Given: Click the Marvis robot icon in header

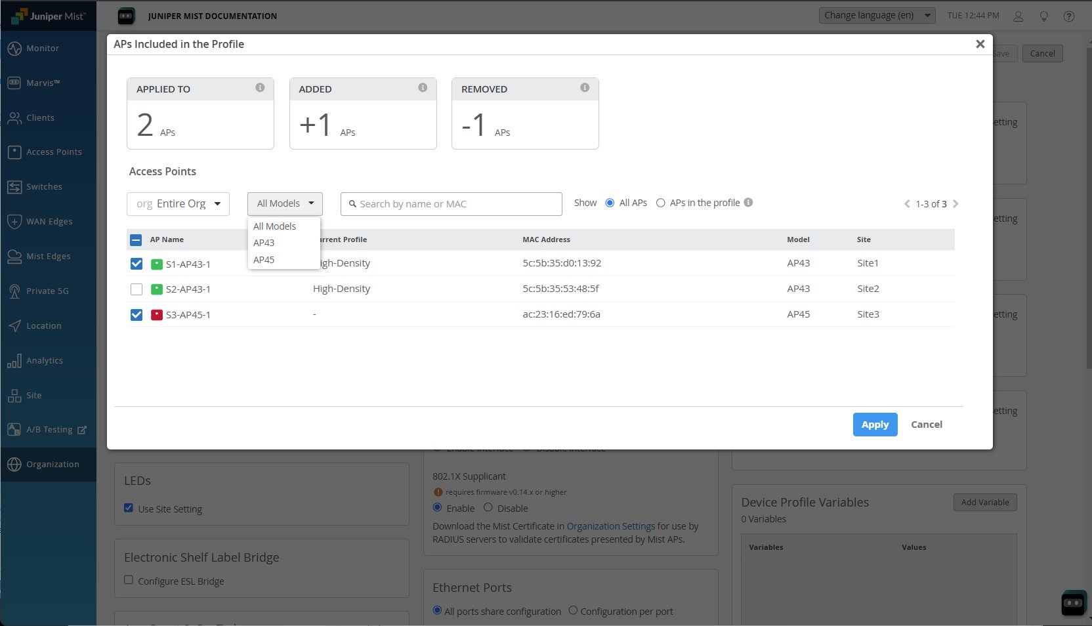Looking at the screenshot, I should (126, 16).
